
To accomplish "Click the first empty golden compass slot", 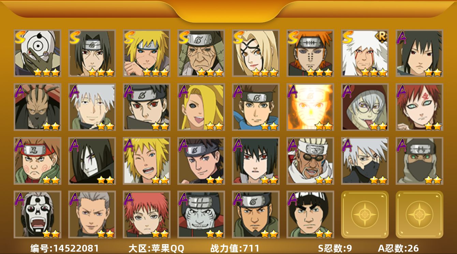I will click(365, 214).
